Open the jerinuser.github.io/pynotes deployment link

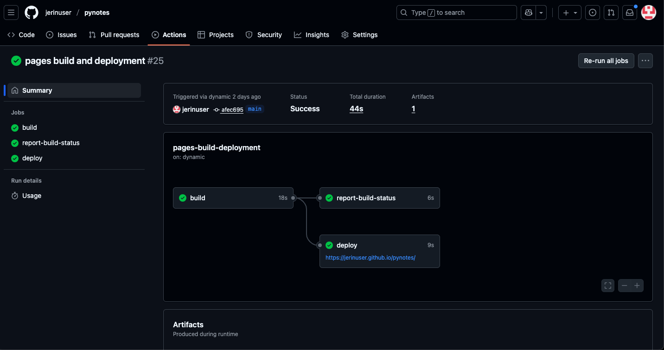click(x=370, y=258)
